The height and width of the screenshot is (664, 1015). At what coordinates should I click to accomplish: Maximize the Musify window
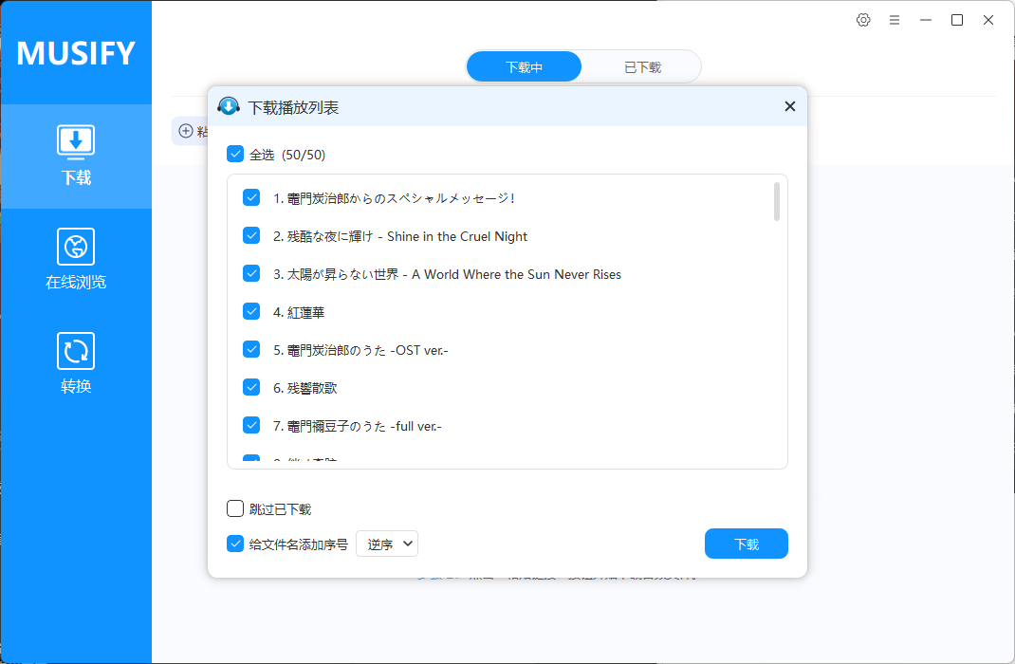[957, 20]
